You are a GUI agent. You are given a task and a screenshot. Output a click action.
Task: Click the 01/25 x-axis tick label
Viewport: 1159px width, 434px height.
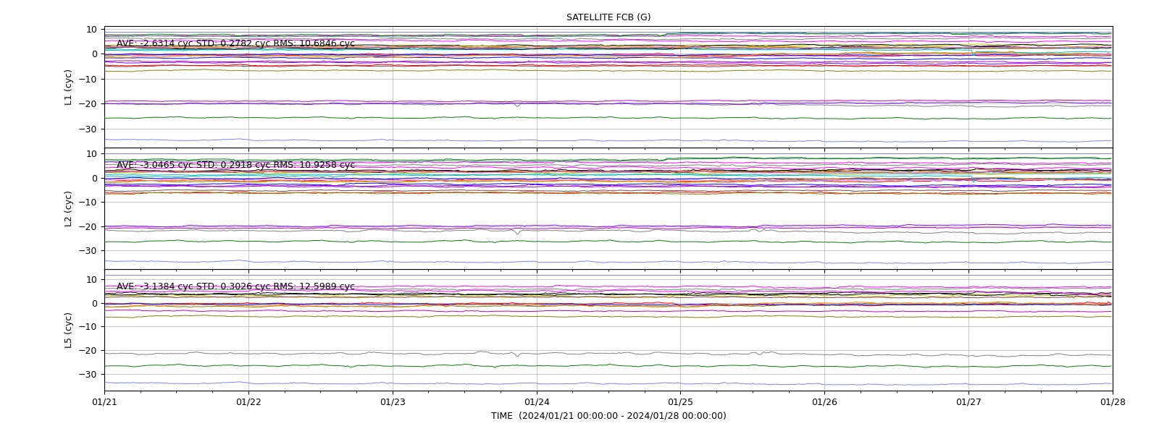click(x=680, y=401)
